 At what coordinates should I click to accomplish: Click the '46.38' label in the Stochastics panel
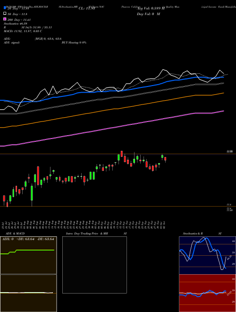click(228, 258)
